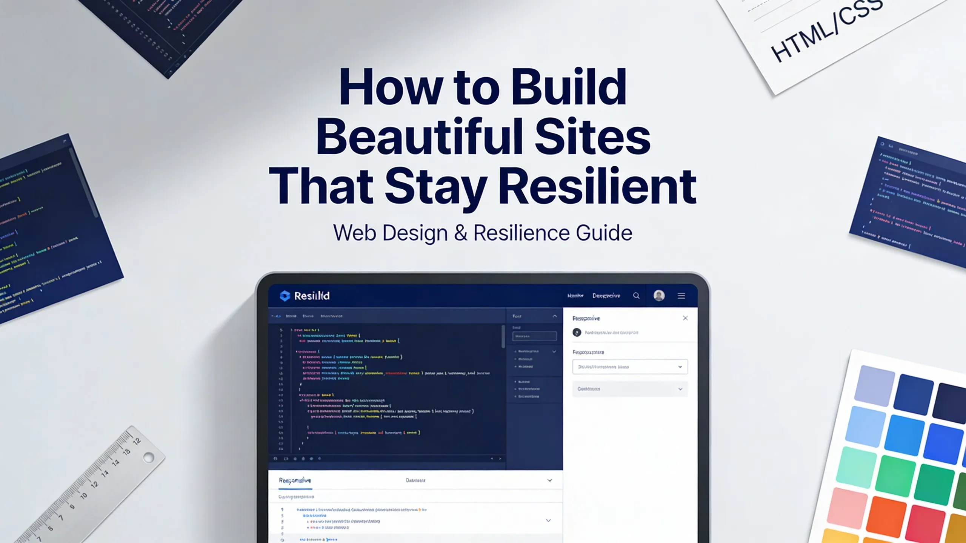Switch to the Responsive tab below the editor
The image size is (966, 543).
294,480
